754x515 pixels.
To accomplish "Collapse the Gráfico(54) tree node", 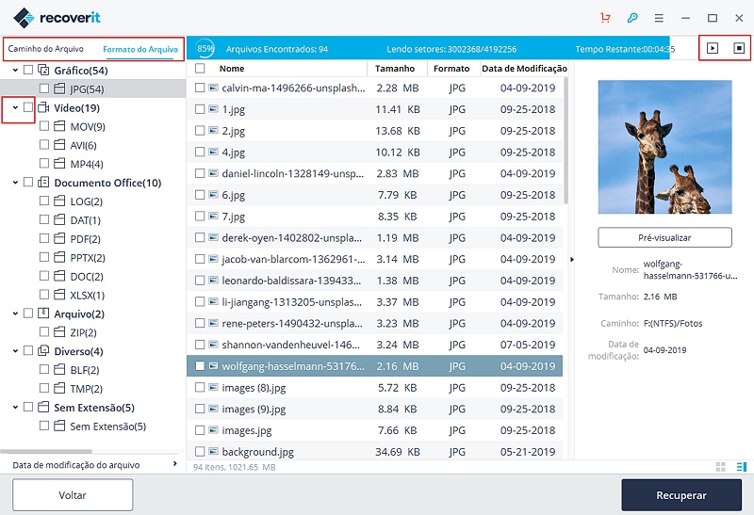I will (15, 70).
